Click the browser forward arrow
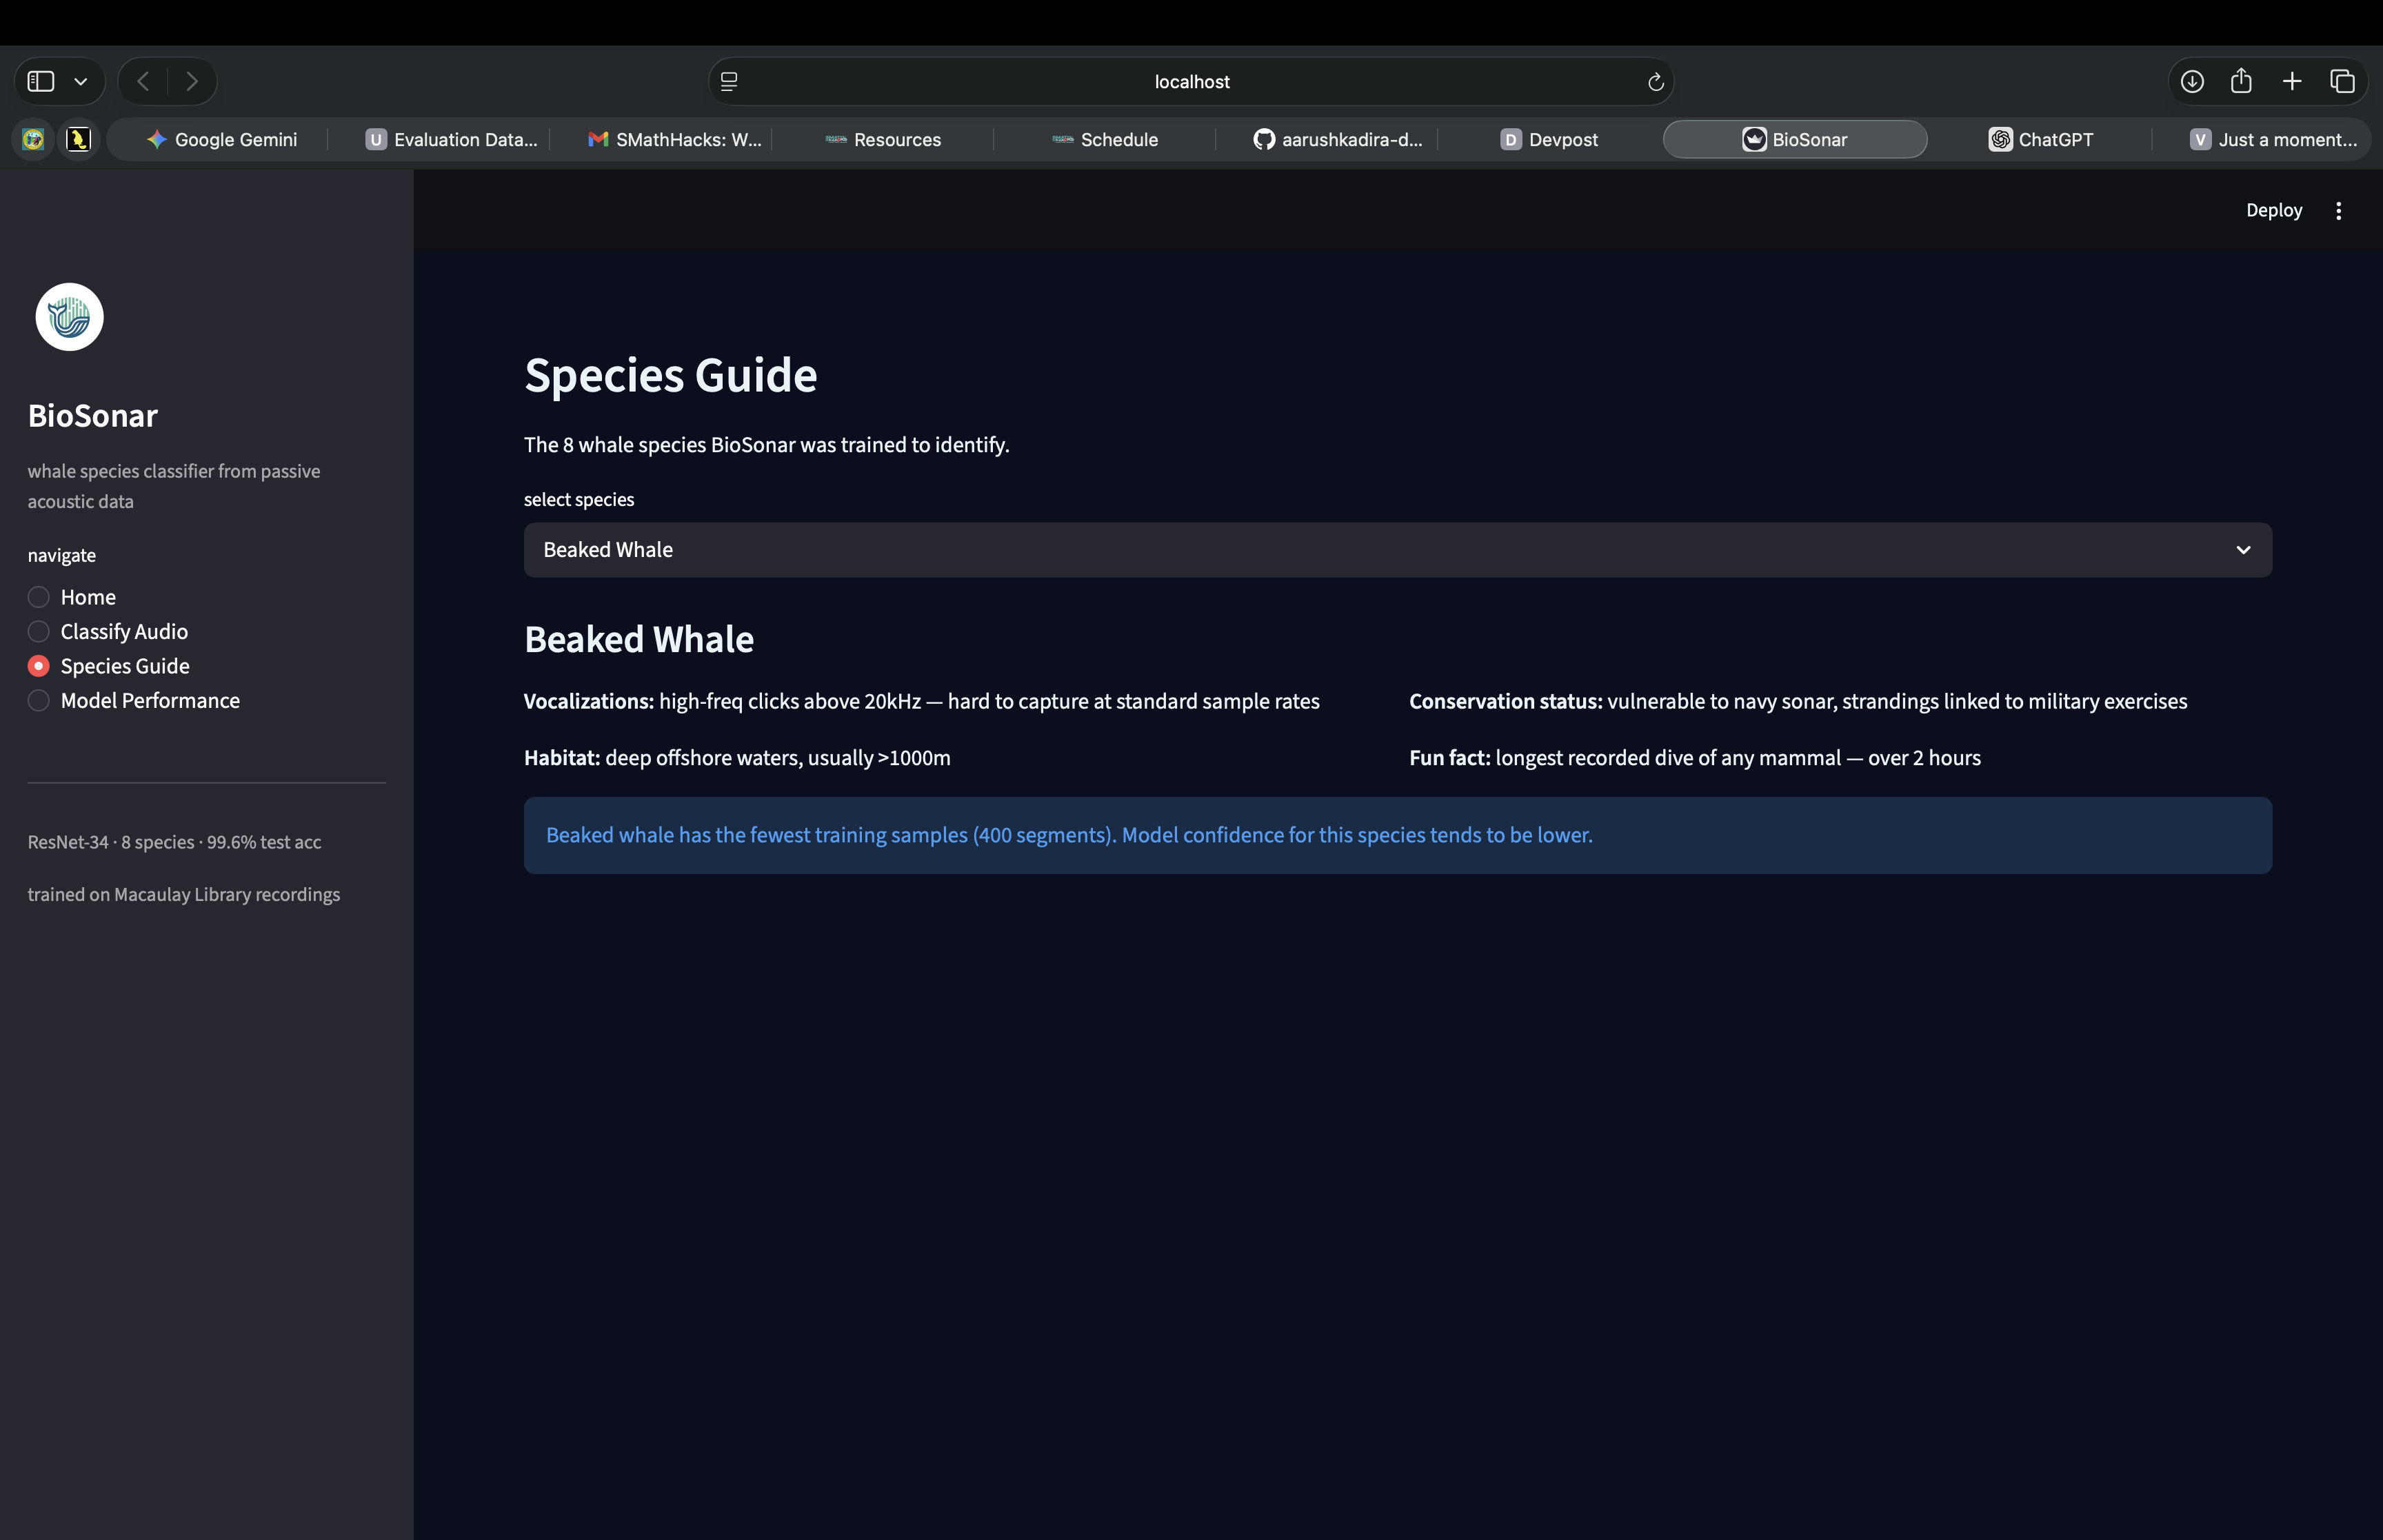Viewport: 2383px width, 1540px height. click(192, 81)
